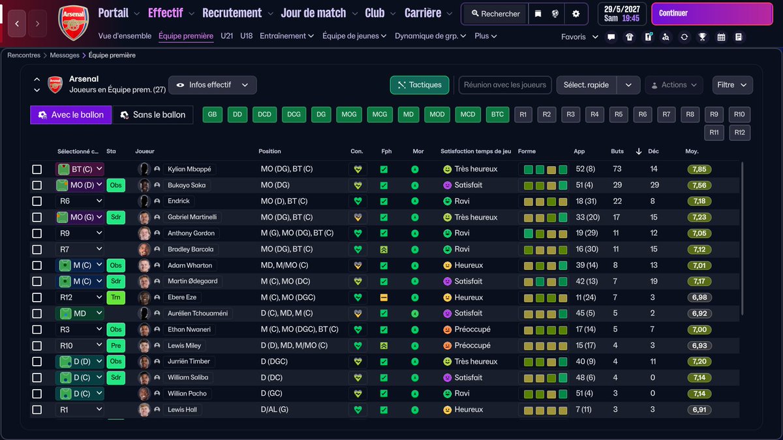Click the sort arrow beside Buts column
Screen dimensions: 783x440
point(639,151)
